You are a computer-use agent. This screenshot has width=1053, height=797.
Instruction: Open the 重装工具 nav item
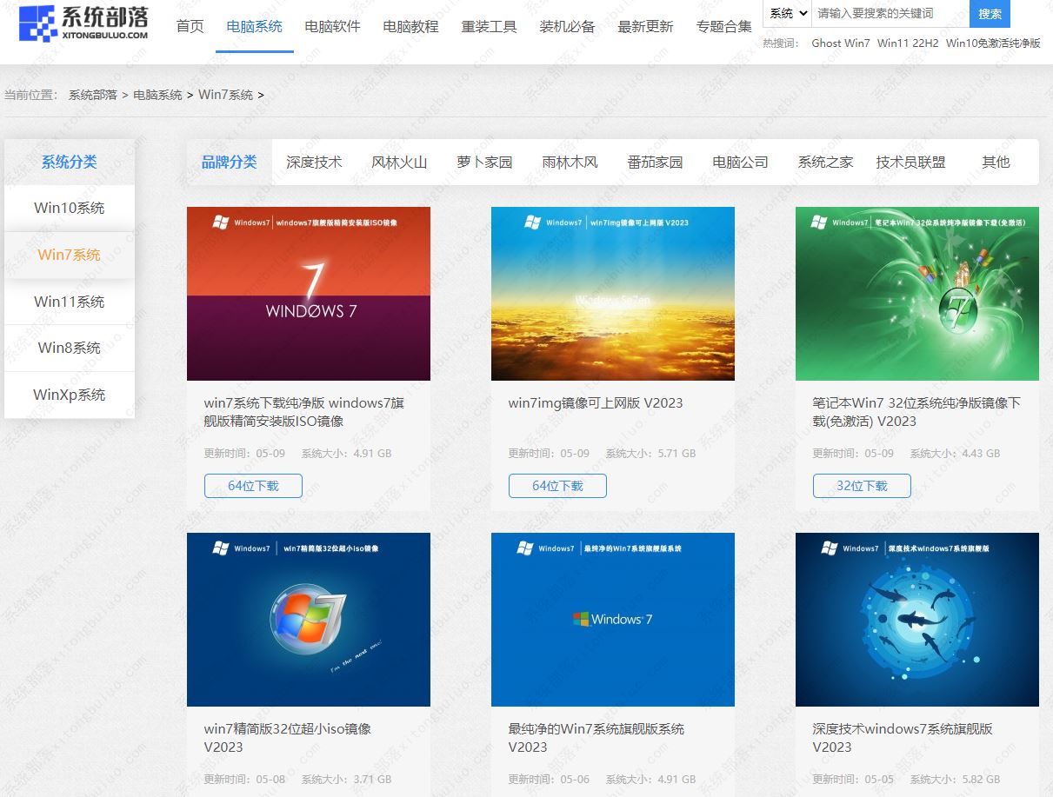click(489, 26)
